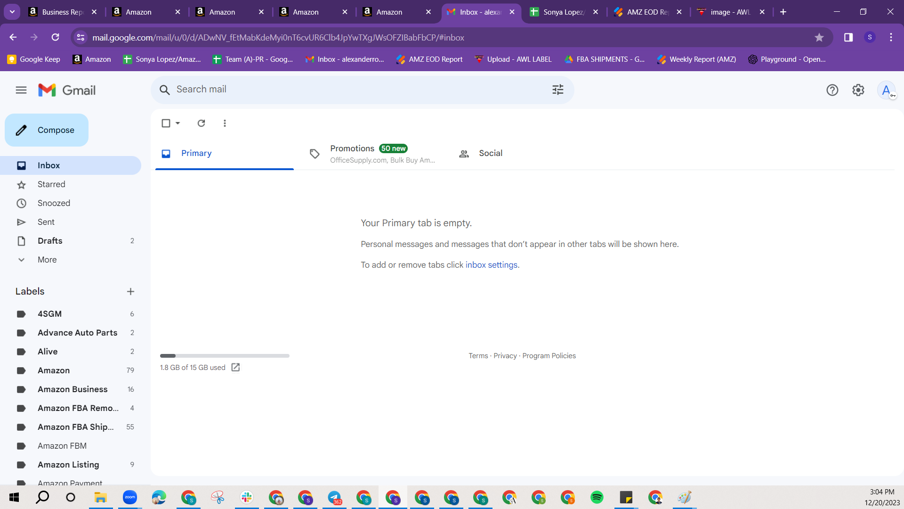Open Playground - OpenAI bookmark
This screenshot has width=904, height=509.
787,59
